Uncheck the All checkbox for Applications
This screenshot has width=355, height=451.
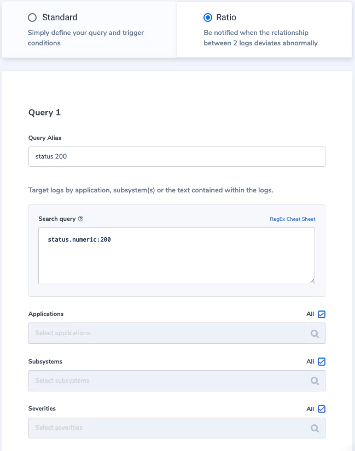click(x=322, y=314)
